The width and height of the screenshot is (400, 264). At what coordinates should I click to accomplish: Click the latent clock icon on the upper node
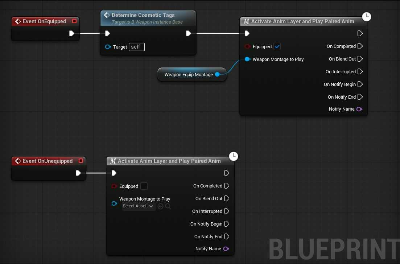tap(367, 17)
